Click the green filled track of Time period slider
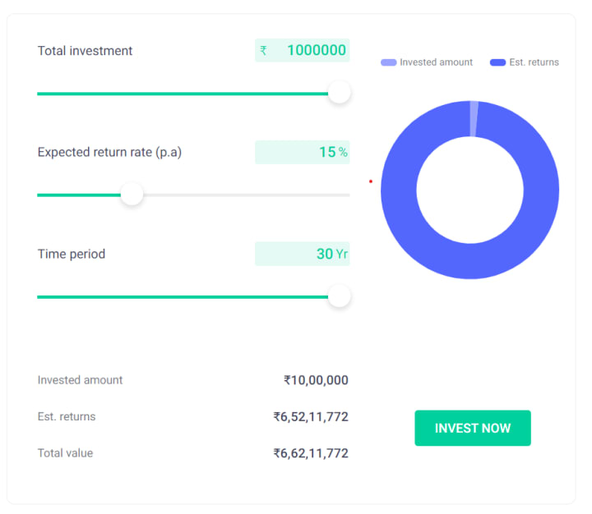The width and height of the screenshot is (592, 514). 181,296
